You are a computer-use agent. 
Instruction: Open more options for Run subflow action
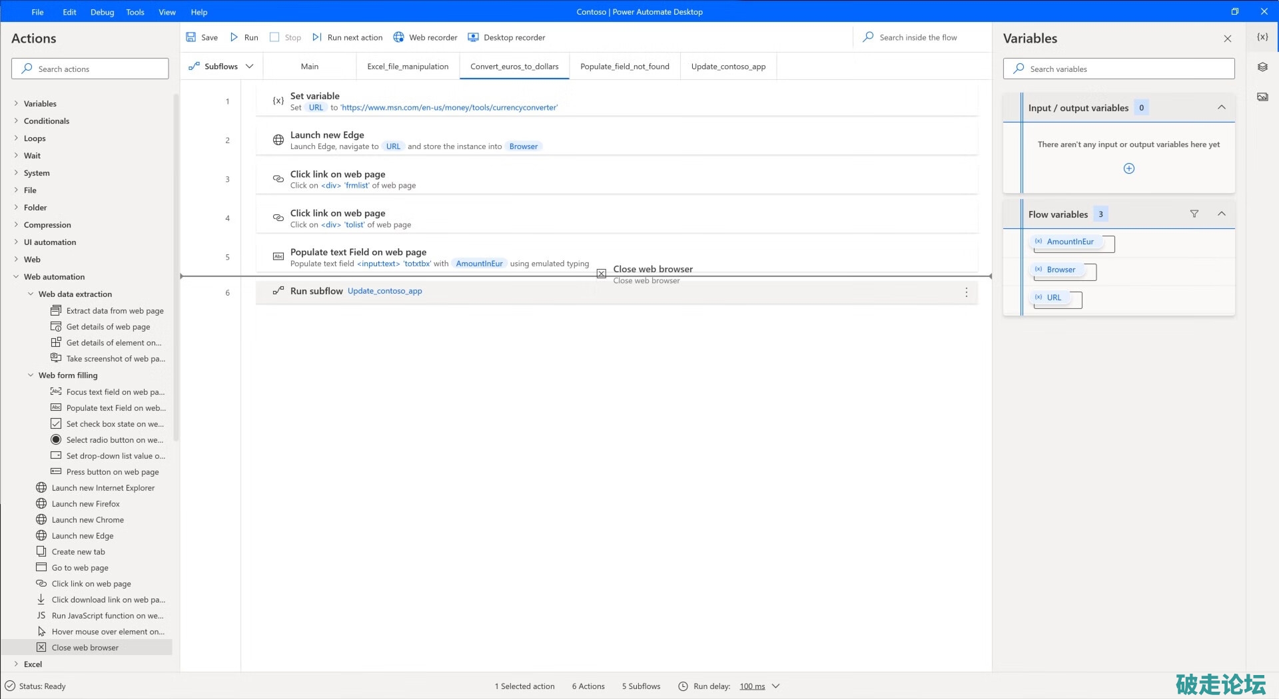click(x=967, y=292)
